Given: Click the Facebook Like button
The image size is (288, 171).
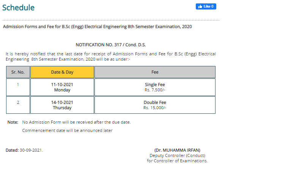Looking at the screenshot, I should 206,6.
